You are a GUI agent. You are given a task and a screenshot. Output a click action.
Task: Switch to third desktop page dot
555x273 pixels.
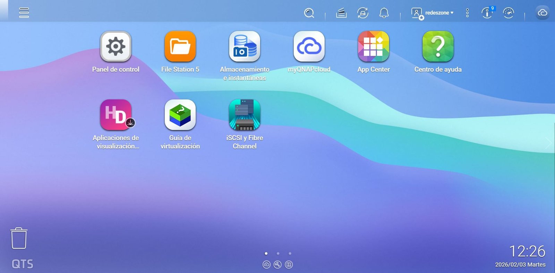[290, 253]
